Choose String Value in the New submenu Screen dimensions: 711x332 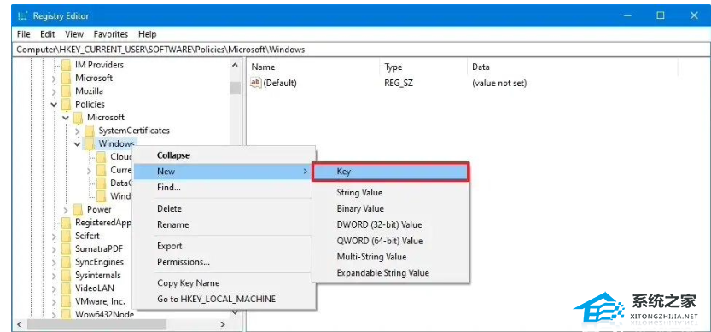coord(391,193)
